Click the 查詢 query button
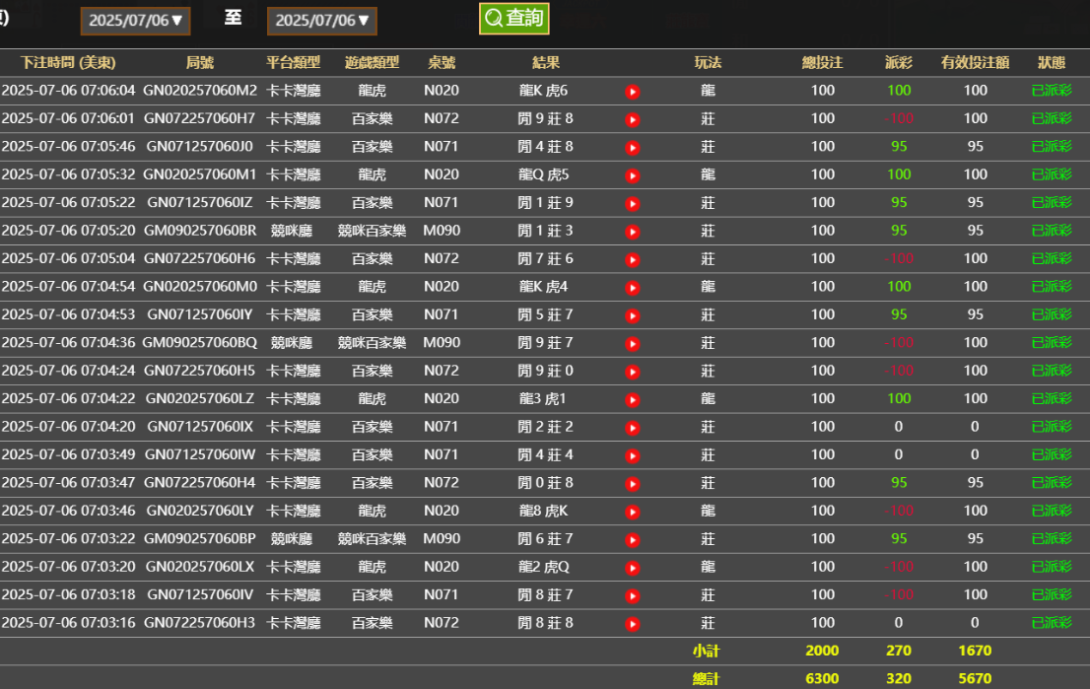1090x689 pixels. 513,18
